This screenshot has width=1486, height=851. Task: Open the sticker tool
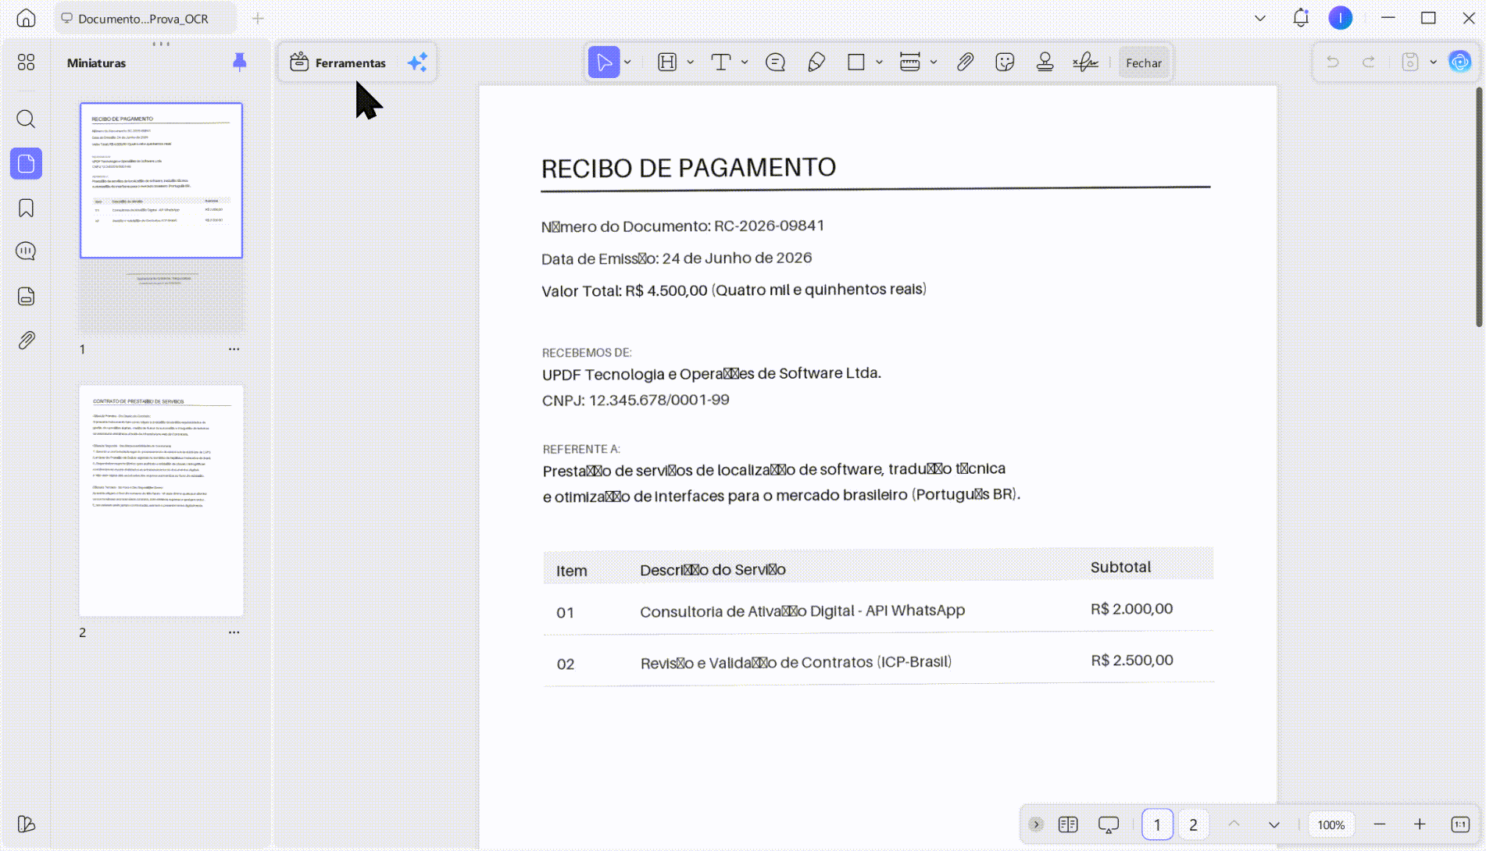pyautogui.click(x=1005, y=62)
